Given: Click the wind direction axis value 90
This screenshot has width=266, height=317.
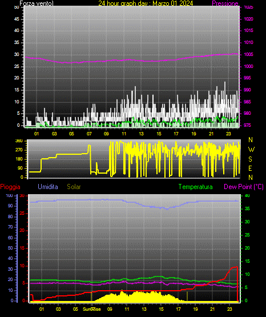Looking at the screenshot, I should (20, 168).
